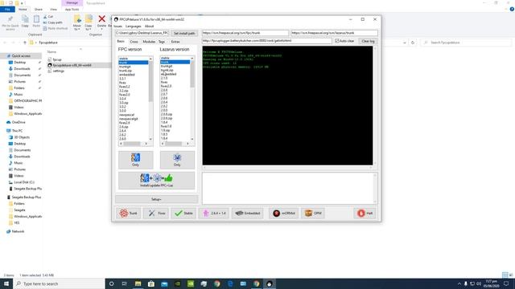Select 'fpcup' folder in Explorer
The width and height of the screenshot is (515, 289).
tap(57, 59)
